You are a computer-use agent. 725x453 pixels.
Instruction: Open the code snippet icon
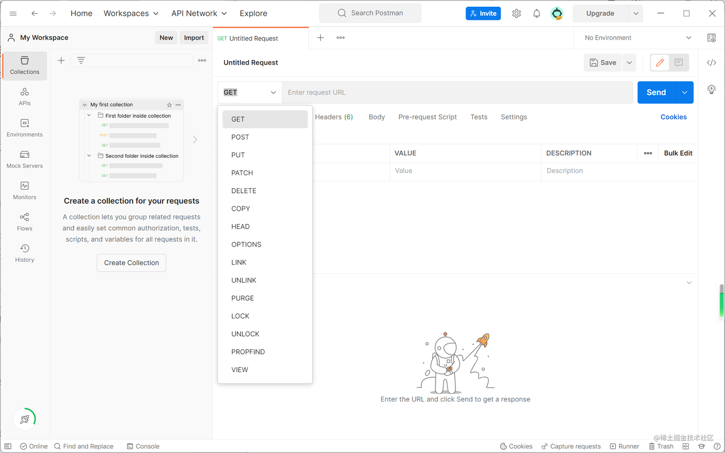[711, 63]
